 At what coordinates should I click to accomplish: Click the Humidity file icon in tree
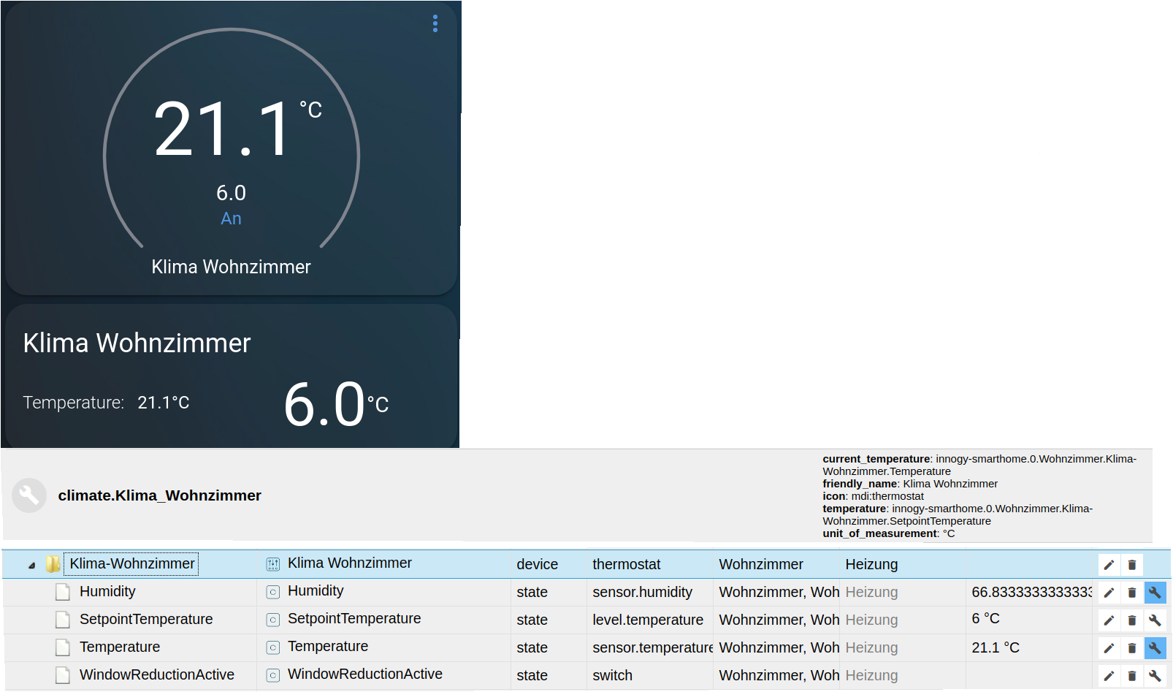point(64,592)
